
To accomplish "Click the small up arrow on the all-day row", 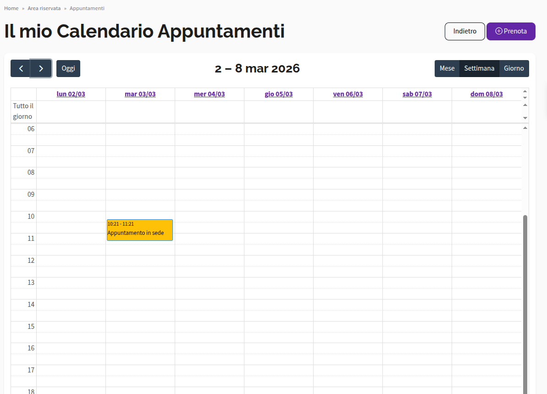I will coord(525,105).
